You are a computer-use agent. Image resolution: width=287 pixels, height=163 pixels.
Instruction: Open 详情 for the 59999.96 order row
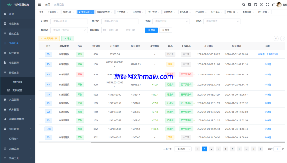(261, 54)
